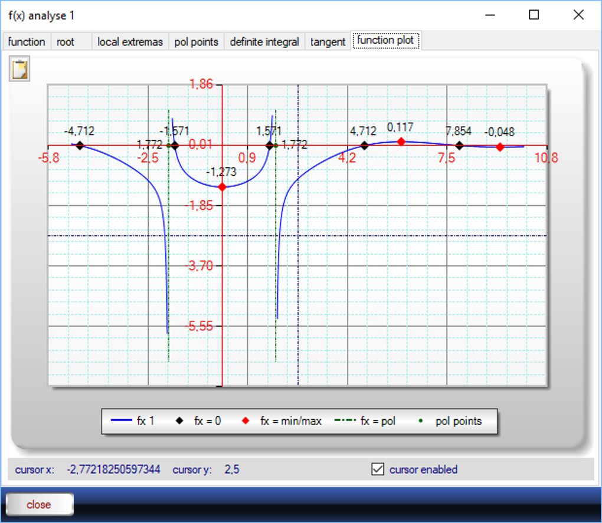Click the y-axis label -1,85
This screenshot has height=523, width=602.
tap(199, 206)
